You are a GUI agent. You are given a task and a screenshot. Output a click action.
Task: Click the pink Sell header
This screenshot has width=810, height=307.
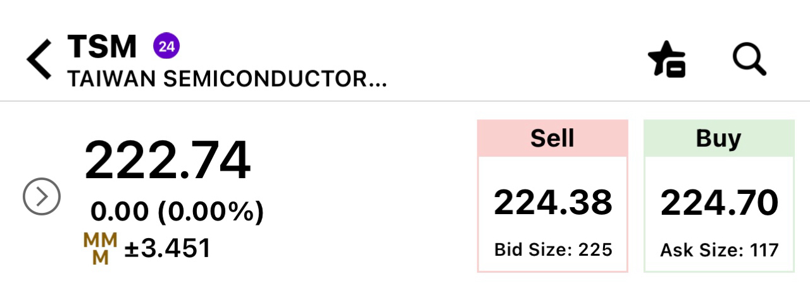[552, 138]
